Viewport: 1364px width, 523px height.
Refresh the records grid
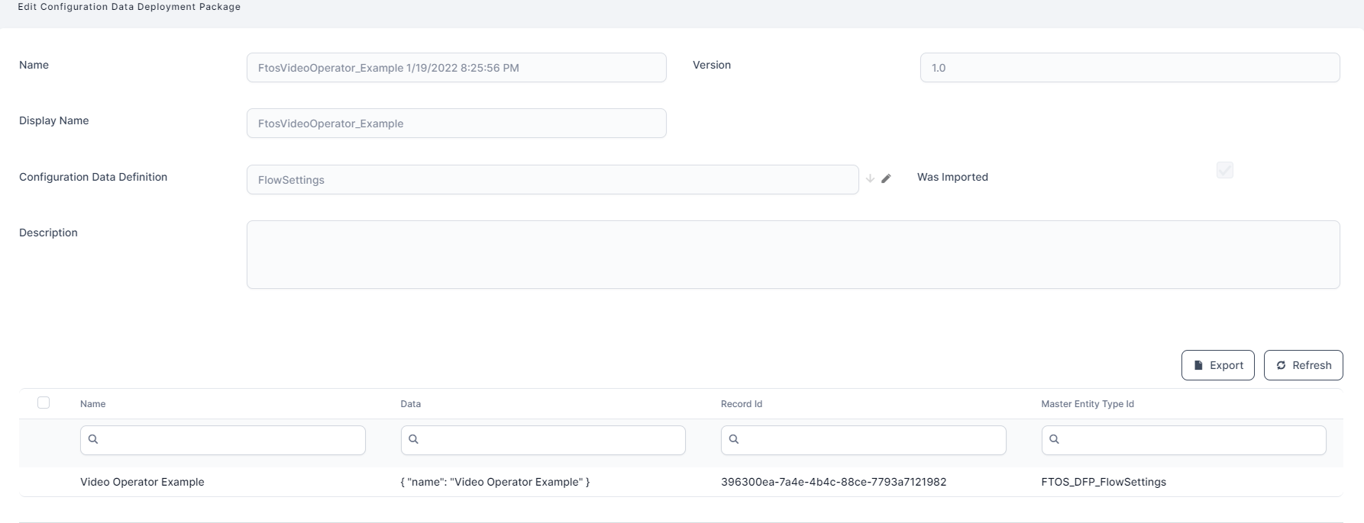(1303, 365)
